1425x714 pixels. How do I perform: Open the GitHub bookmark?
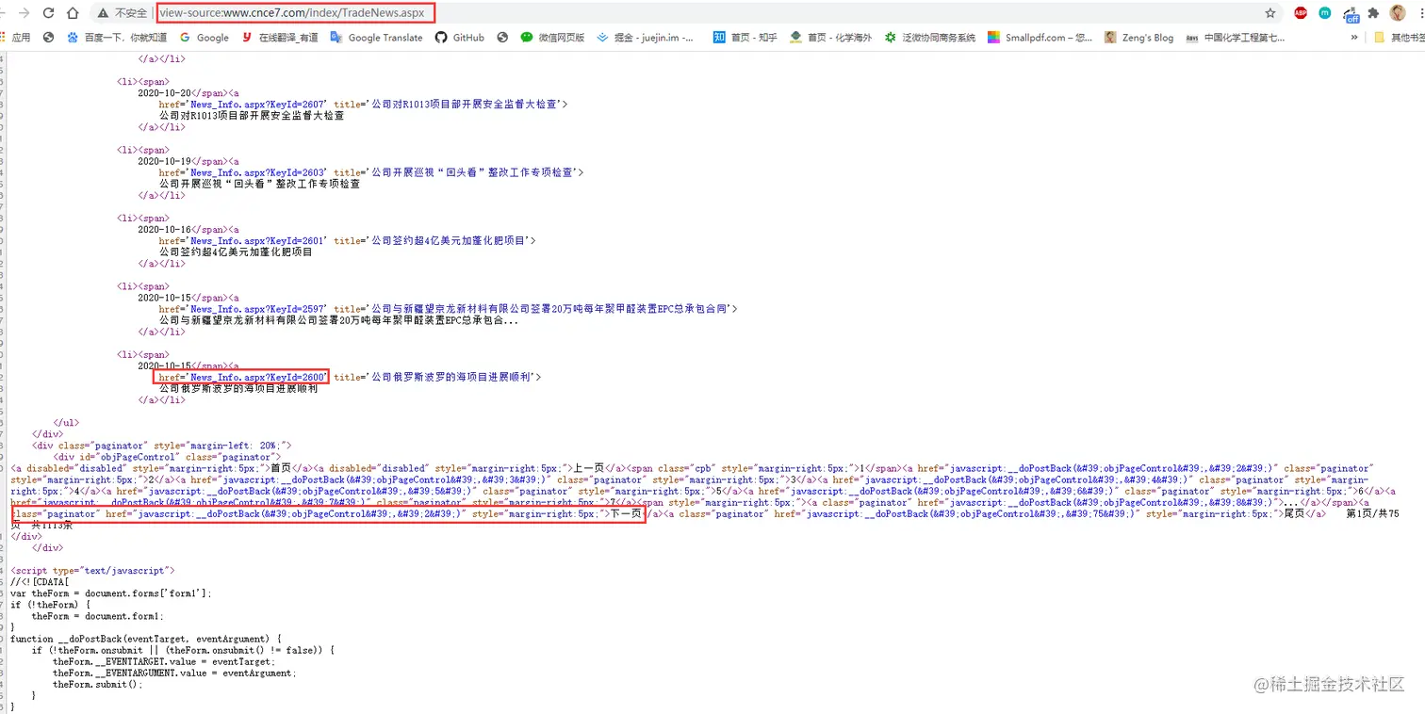coord(460,38)
